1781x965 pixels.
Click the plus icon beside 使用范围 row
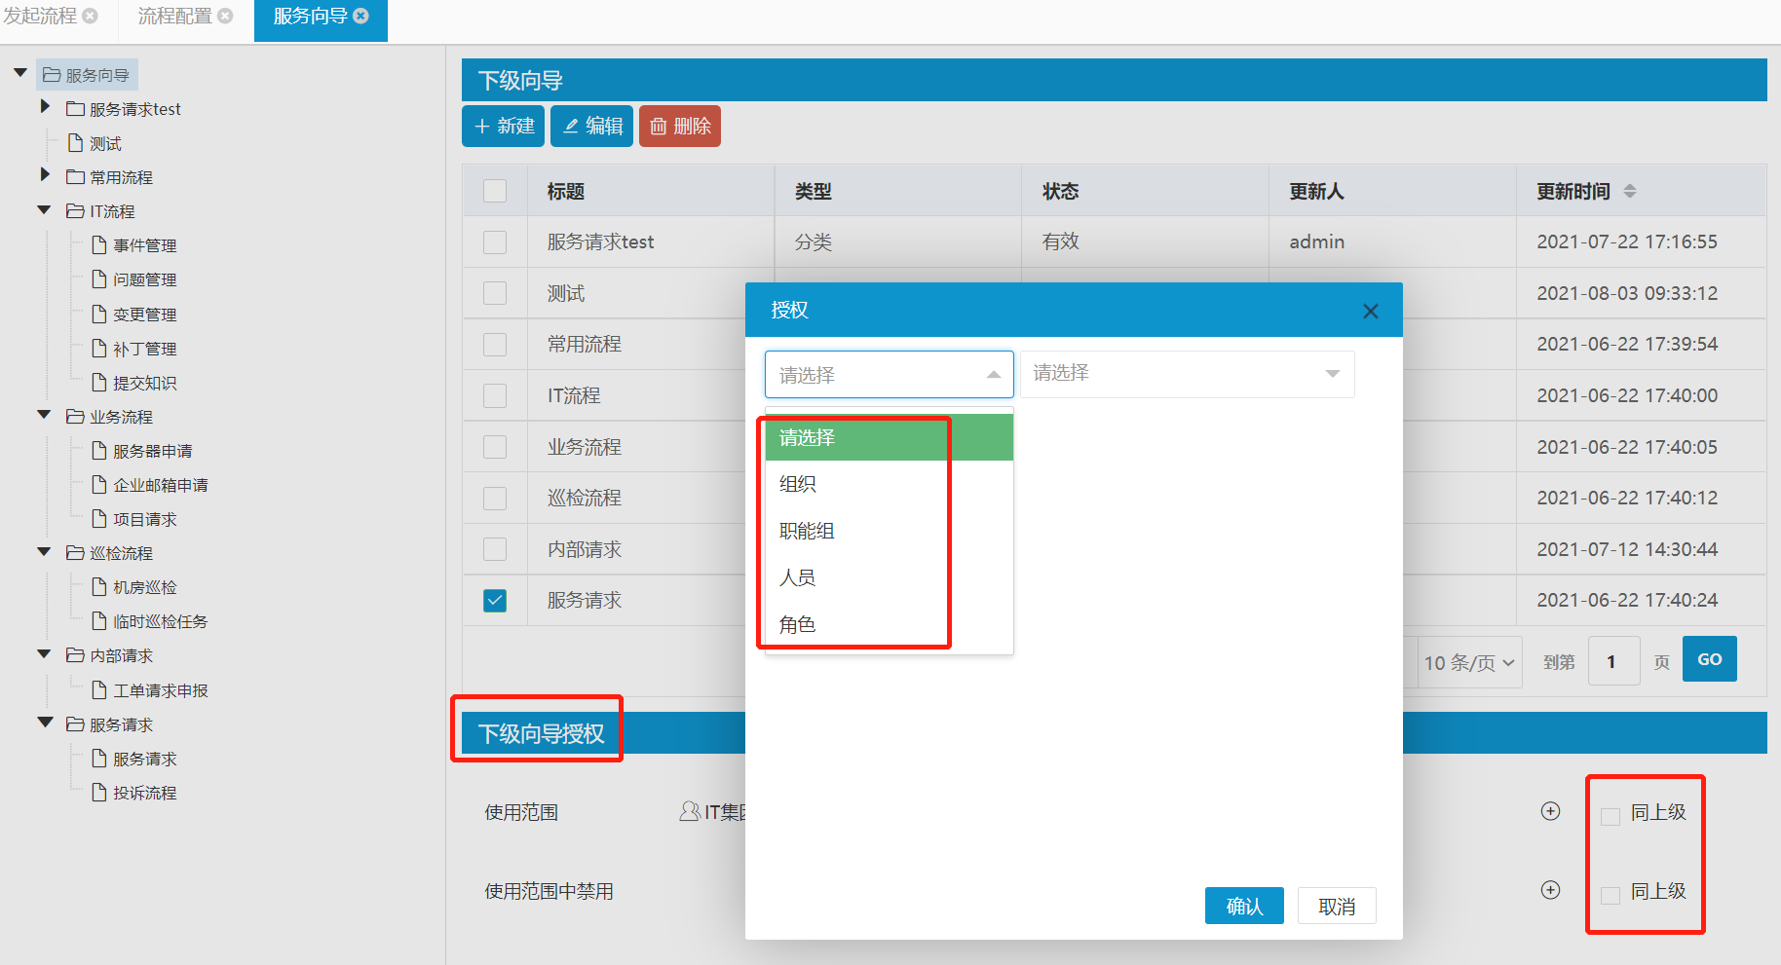coord(1550,811)
